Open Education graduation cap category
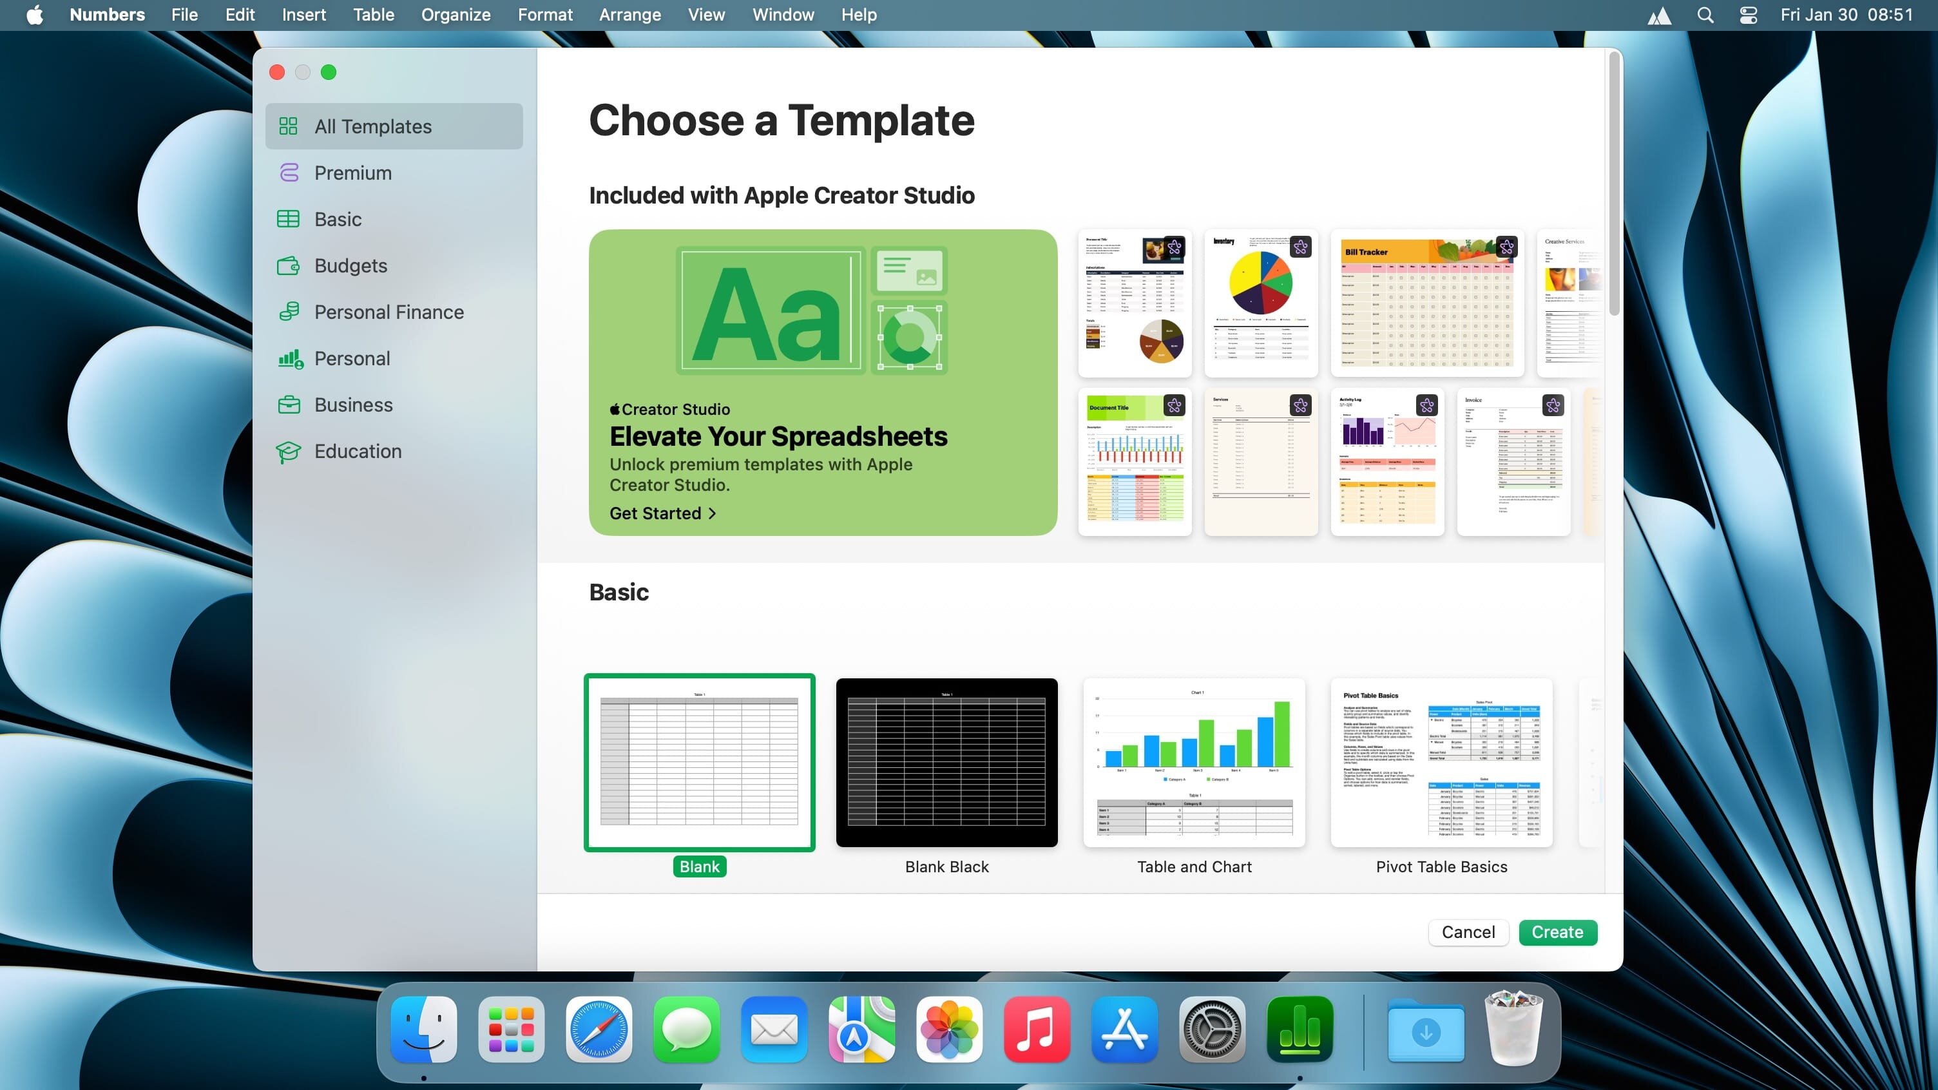Screen dimensions: 1938x1090 tap(289, 452)
